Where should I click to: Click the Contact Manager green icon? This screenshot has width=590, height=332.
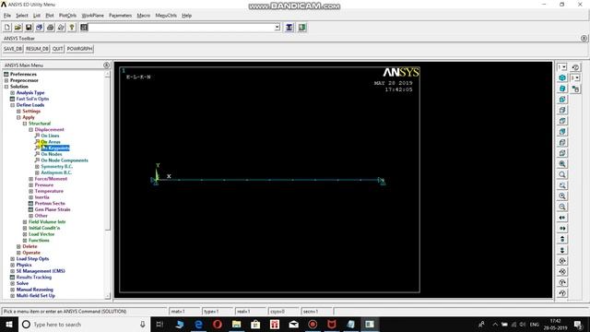pyautogui.click(x=302, y=28)
